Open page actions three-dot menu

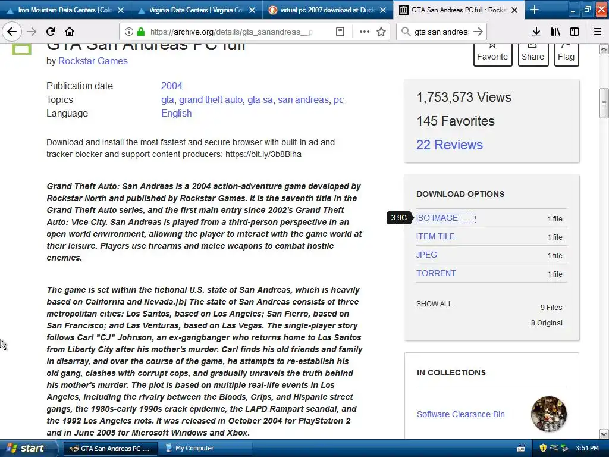click(365, 32)
